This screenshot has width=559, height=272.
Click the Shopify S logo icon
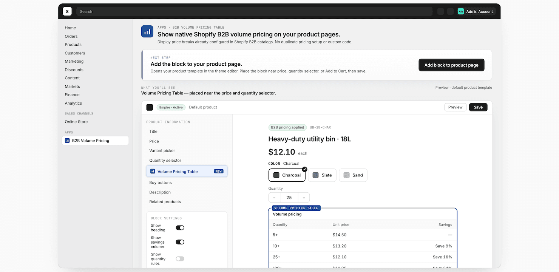click(67, 11)
